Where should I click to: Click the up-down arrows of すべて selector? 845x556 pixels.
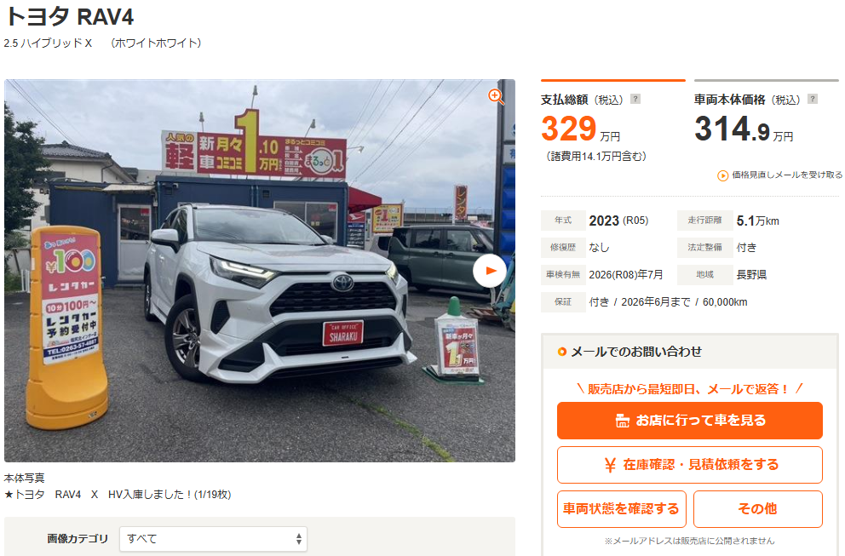(298, 539)
